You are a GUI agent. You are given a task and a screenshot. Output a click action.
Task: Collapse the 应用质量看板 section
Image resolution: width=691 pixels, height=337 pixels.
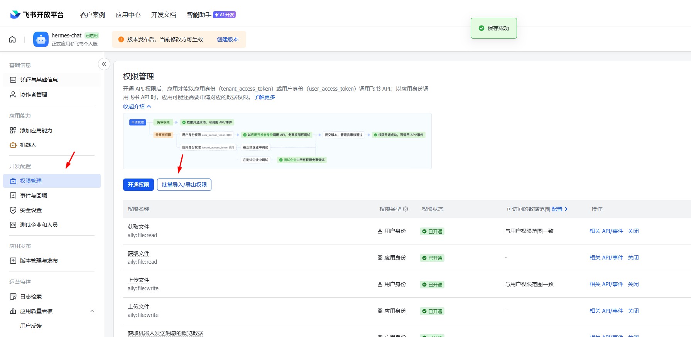[92, 311]
